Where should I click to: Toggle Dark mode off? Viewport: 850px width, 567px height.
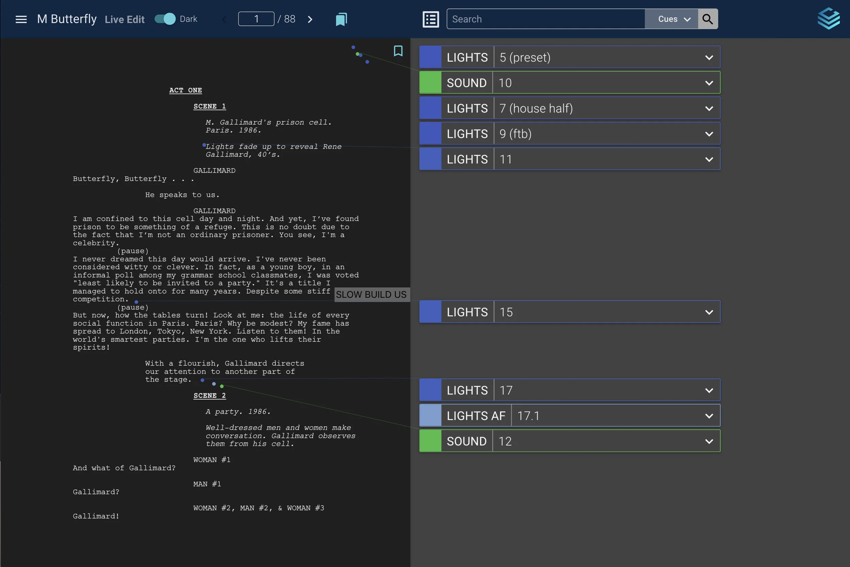165,19
